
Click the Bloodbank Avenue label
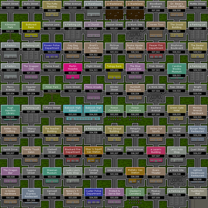[156, 5]
